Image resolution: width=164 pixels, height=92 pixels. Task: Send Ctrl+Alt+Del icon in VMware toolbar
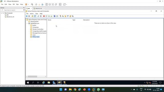(32, 4)
